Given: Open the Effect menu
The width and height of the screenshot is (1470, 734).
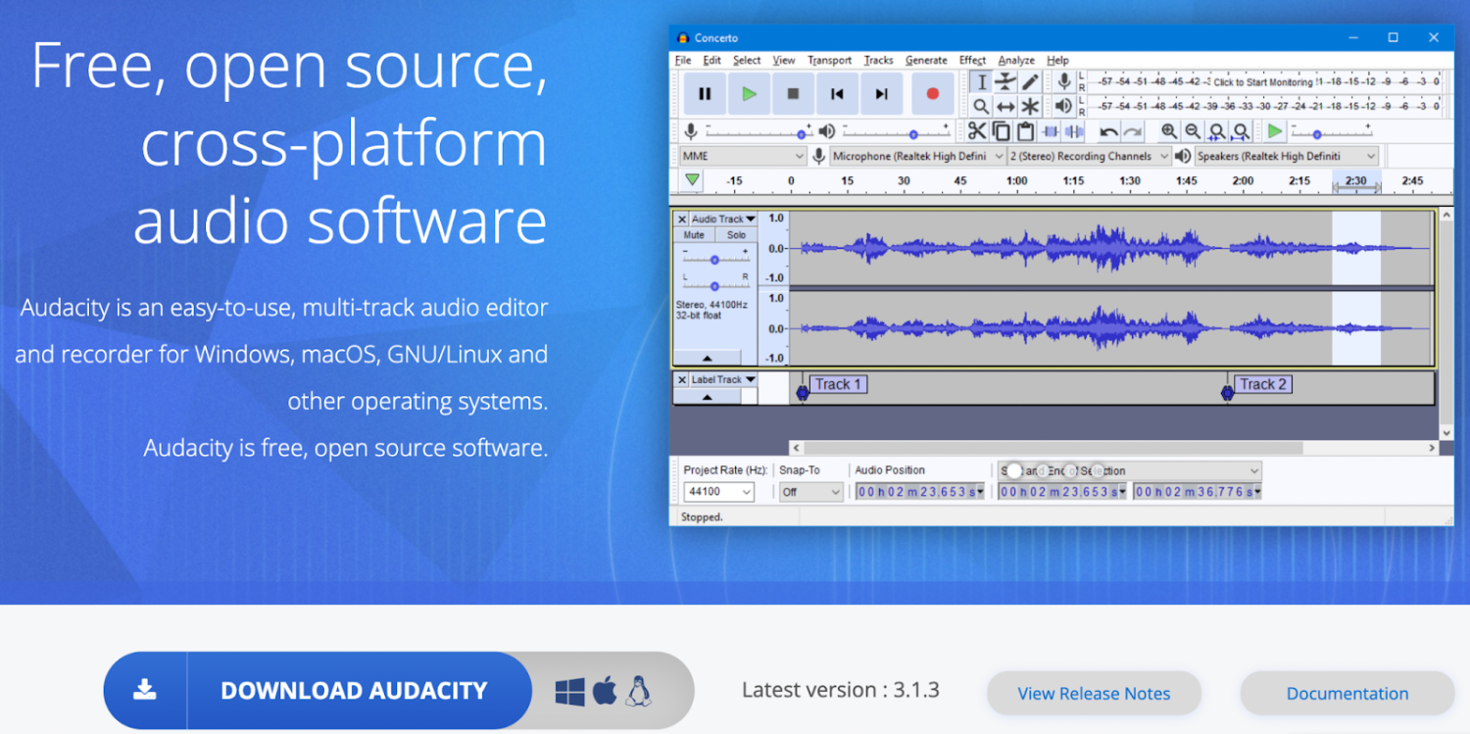Looking at the screenshot, I should (972, 60).
